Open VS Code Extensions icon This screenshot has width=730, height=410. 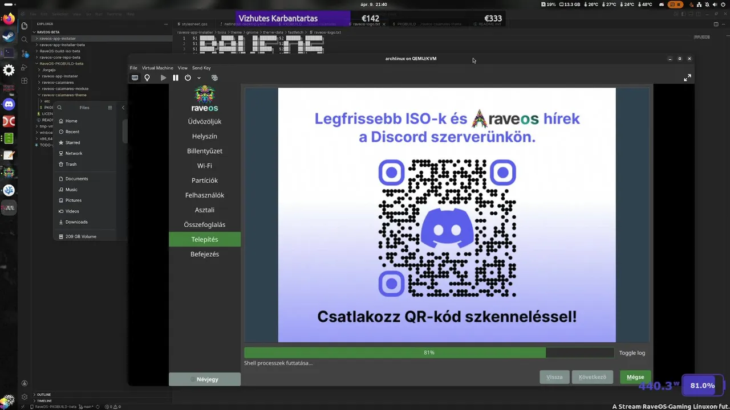24,81
